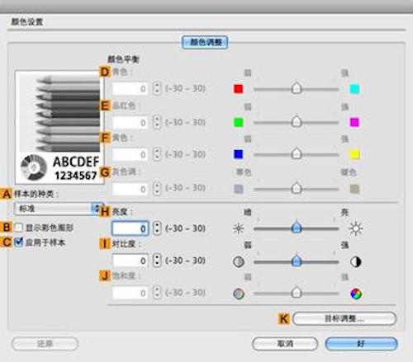Click the magenta swatch at the slider end
Viewport: 413px width, 362px height.
tap(354, 122)
